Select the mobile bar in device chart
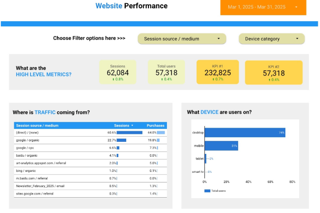320x213 pixels. tap(221, 146)
